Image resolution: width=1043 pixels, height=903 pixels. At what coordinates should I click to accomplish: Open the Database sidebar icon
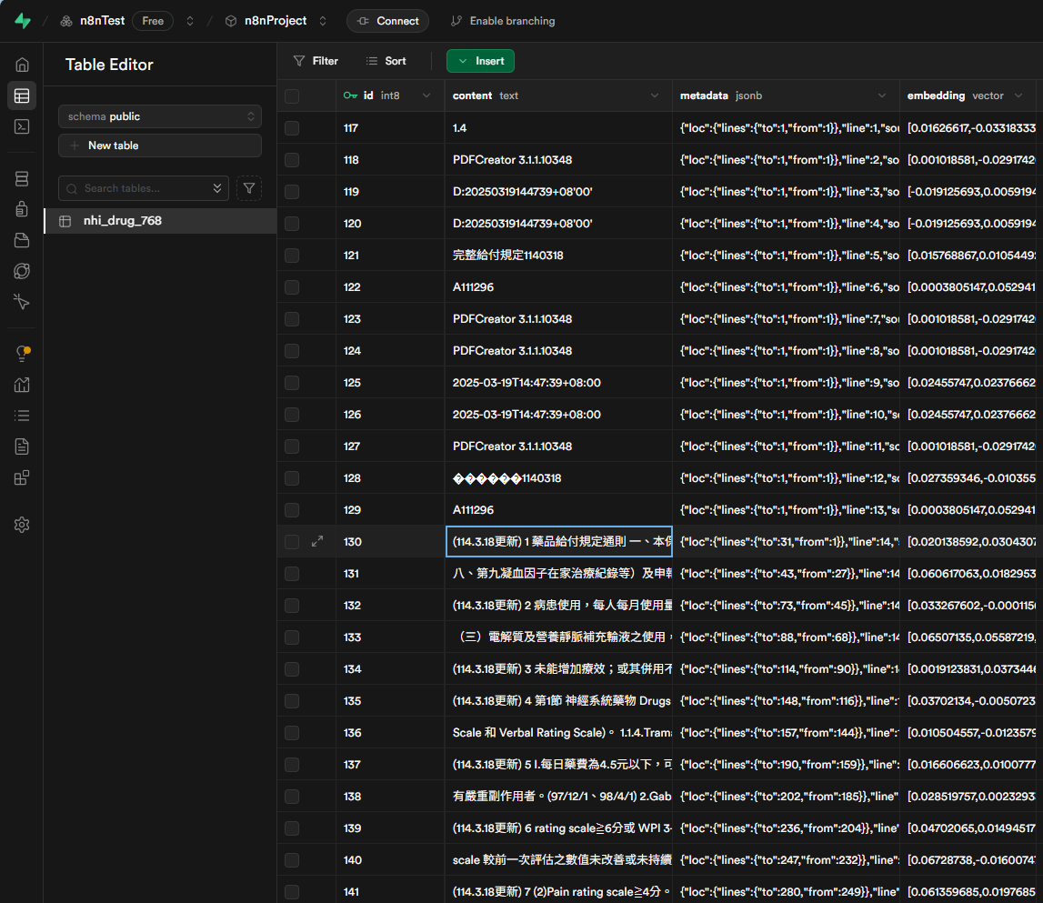pos(22,179)
